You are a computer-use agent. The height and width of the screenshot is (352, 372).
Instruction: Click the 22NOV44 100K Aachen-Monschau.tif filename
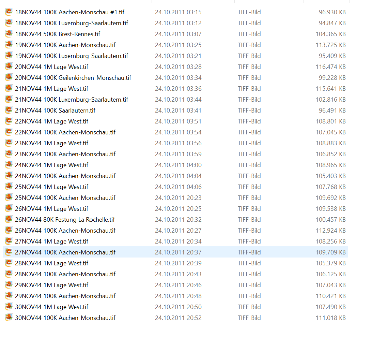[65, 132]
